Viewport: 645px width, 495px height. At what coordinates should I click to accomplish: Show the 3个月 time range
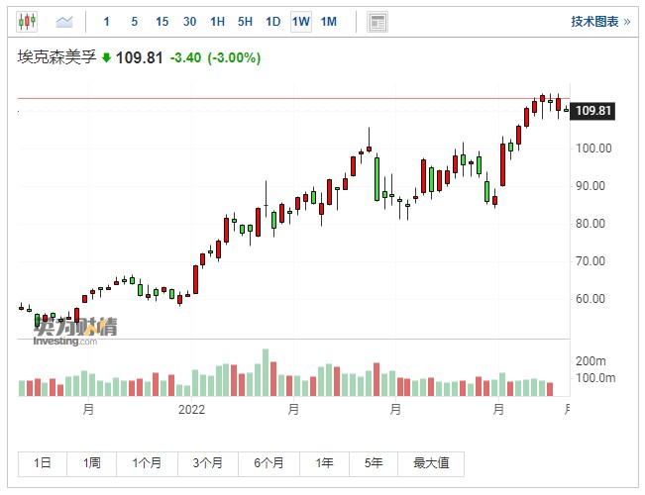click(208, 462)
